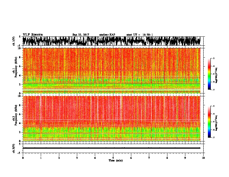Image resolution: width=229 pixels, height=177 pixels.
Task: Click the ch.1 voltage waveform trace
Action: [111, 41]
